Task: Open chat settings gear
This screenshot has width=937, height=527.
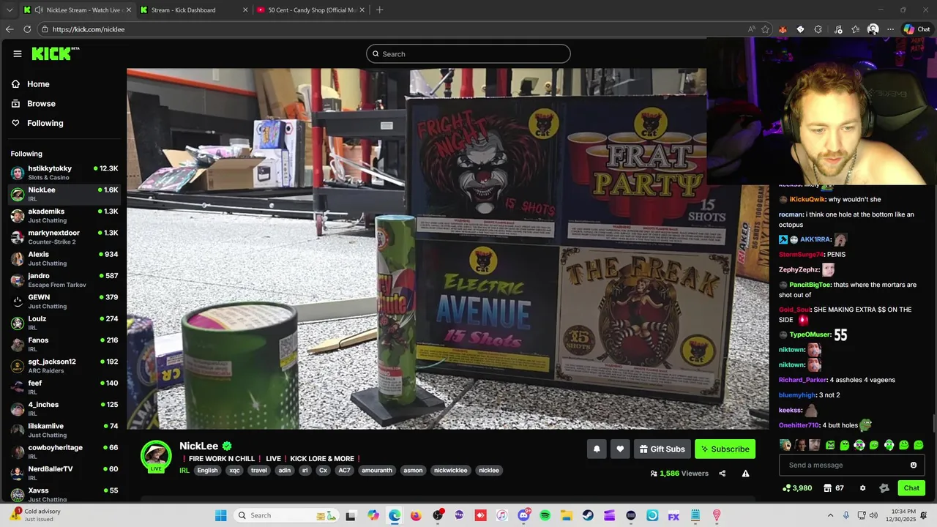Action: click(x=862, y=488)
